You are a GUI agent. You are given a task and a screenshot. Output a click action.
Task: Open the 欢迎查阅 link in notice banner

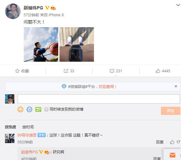pos(107,87)
